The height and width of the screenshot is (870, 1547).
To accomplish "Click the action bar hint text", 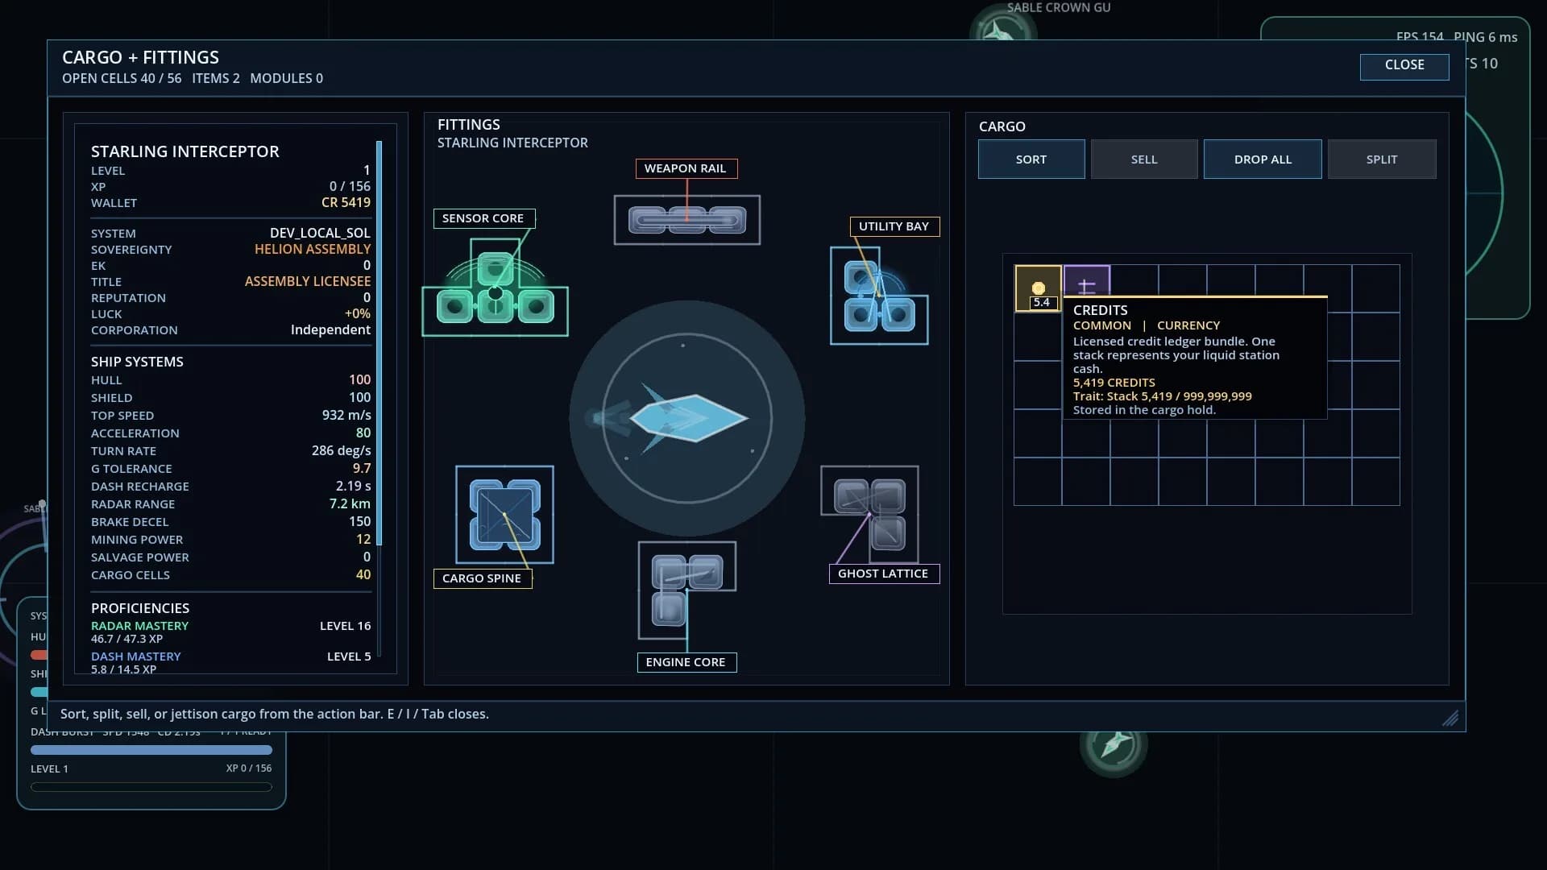I will 274,715.
